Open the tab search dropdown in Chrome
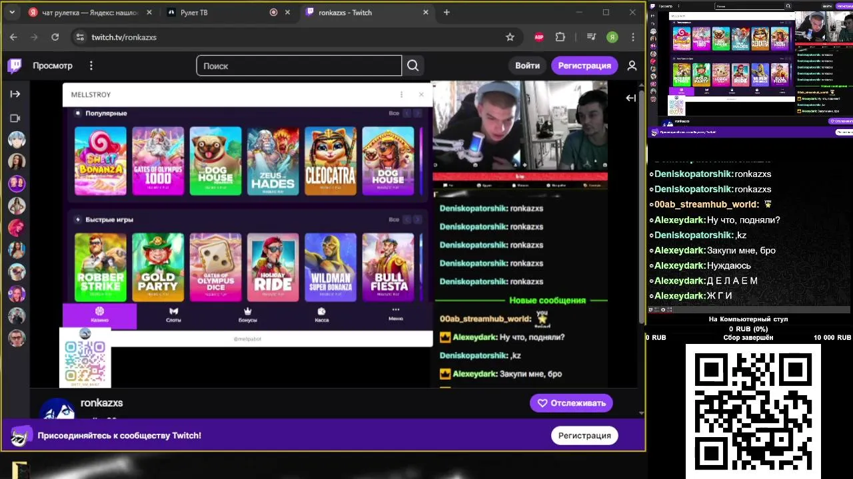Image resolution: width=853 pixels, height=479 pixels. pos(11,12)
